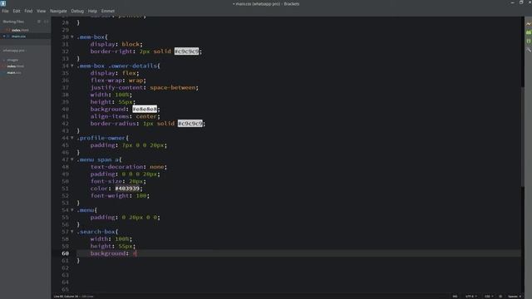Click the hammer tool icon in right toolbar
The image size is (532, 299).
tap(529, 50)
